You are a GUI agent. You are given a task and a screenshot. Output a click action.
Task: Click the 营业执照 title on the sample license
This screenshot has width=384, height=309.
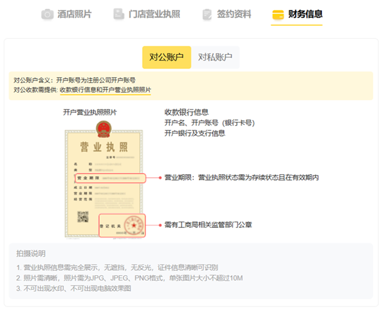104,147
